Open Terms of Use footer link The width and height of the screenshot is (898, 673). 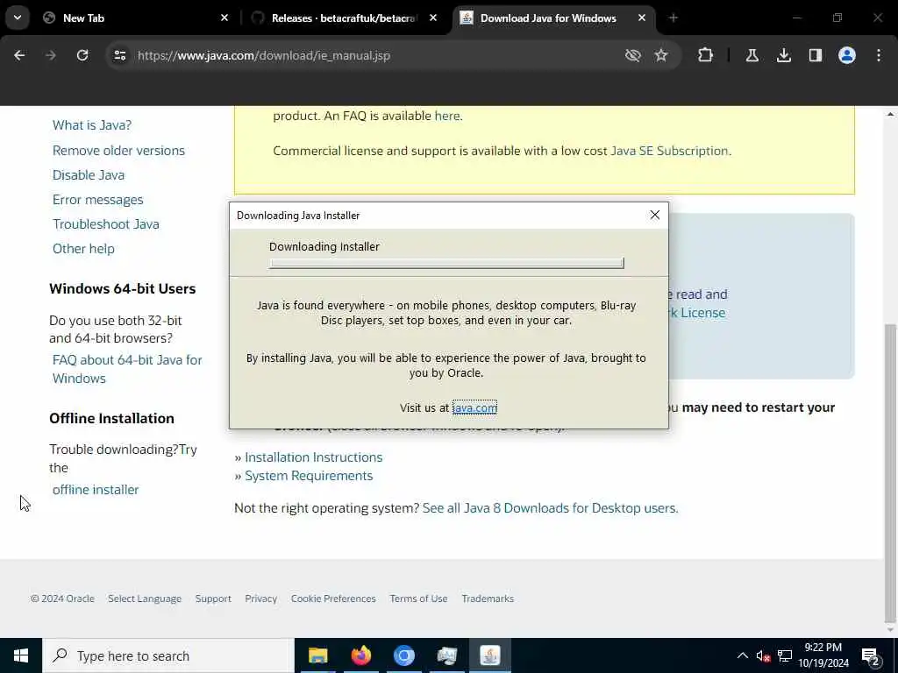coord(418,599)
